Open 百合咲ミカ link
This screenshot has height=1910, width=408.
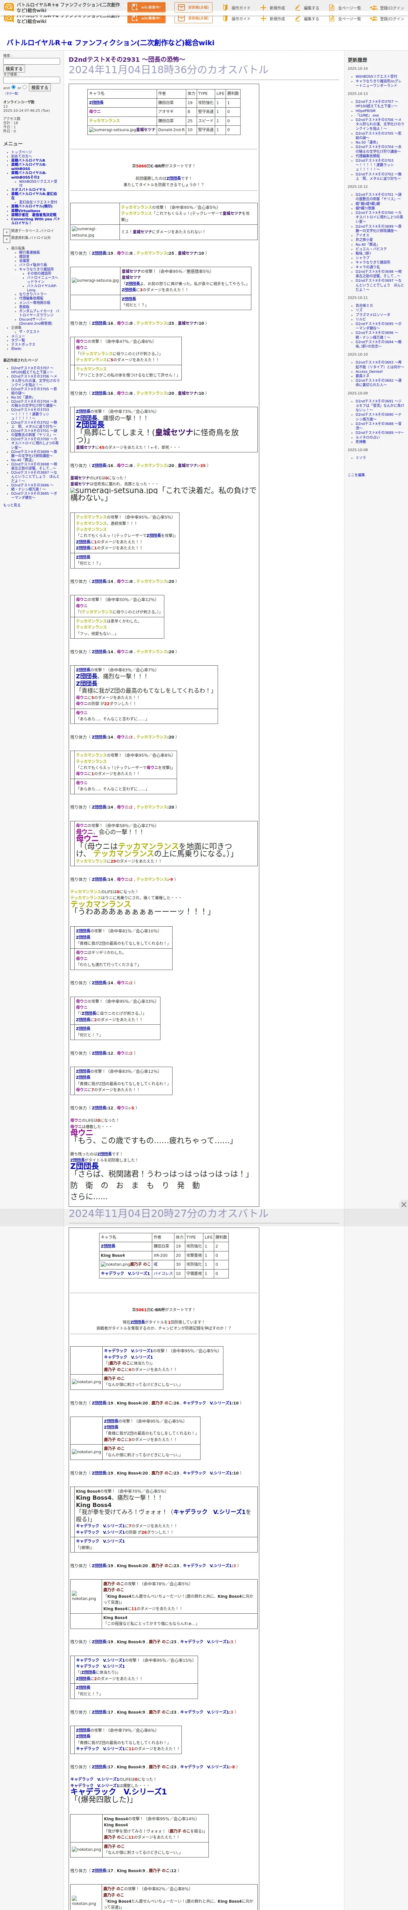pyautogui.click(x=364, y=306)
